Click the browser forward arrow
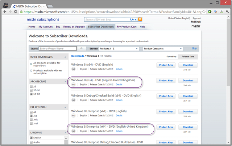The width and height of the screenshot is (232, 146). coord(10,12)
